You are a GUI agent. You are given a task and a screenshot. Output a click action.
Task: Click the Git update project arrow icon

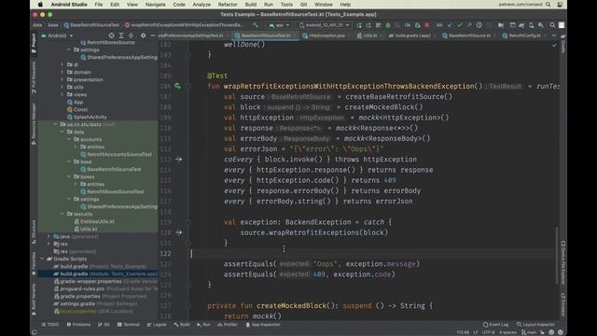coord(450,25)
